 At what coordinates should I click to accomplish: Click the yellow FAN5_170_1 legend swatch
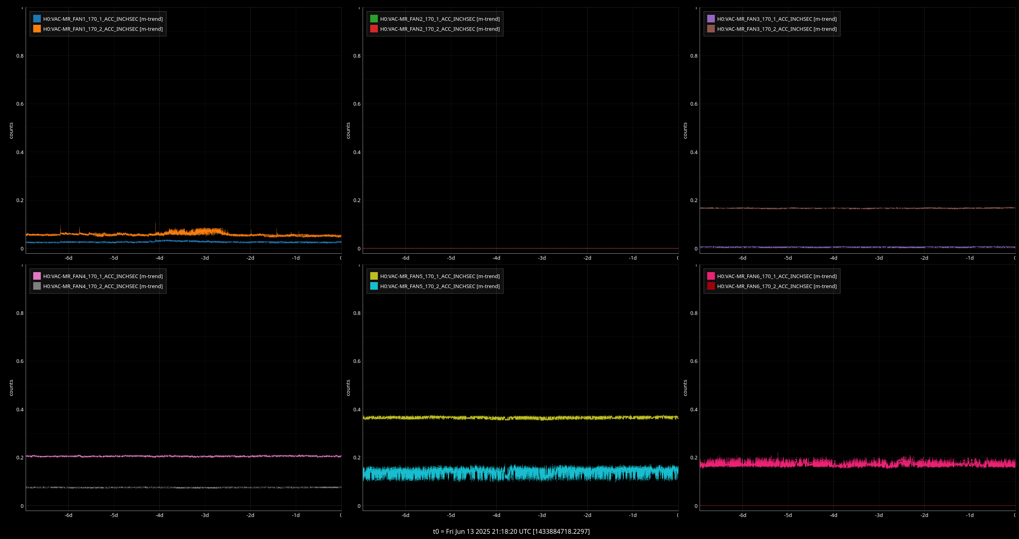374,276
